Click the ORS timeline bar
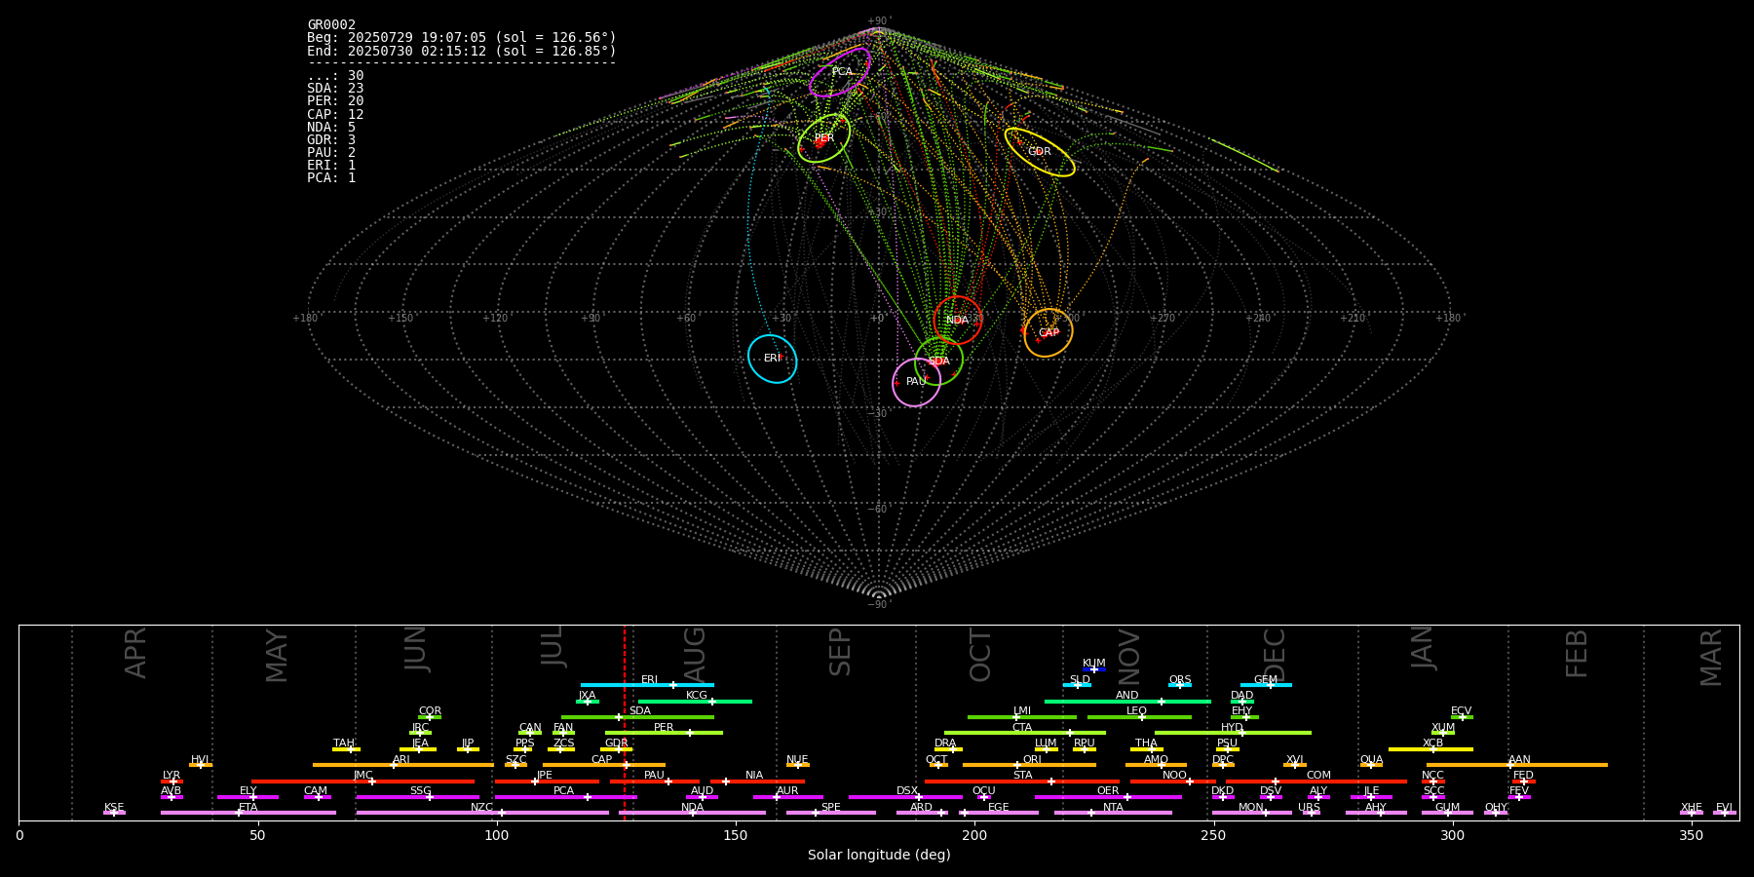The image size is (1754, 877). 1180,685
